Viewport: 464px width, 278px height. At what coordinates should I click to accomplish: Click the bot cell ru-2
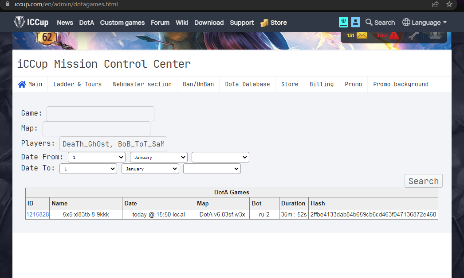pos(264,215)
